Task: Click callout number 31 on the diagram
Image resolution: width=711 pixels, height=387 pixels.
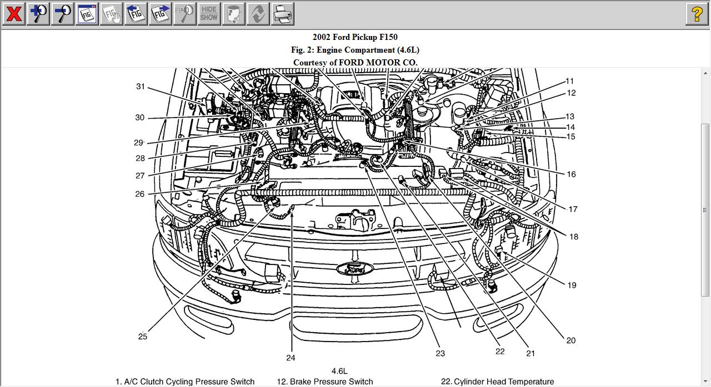Action: [x=141, y=86]
